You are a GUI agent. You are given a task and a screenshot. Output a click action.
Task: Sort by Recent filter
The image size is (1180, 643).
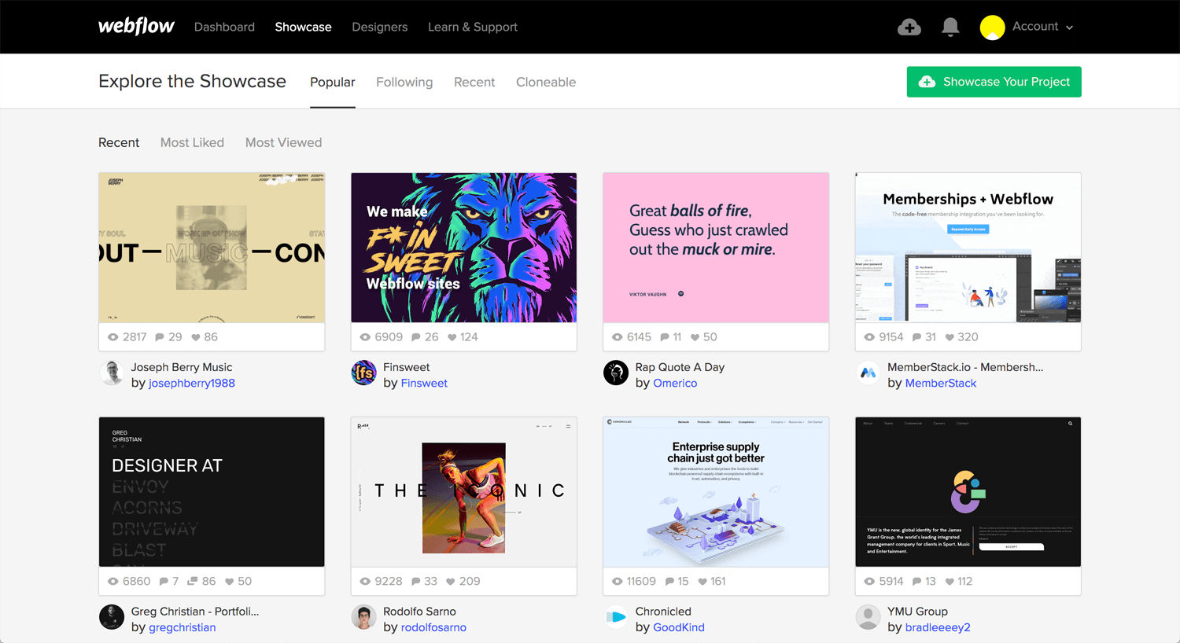tap(119, 142)
